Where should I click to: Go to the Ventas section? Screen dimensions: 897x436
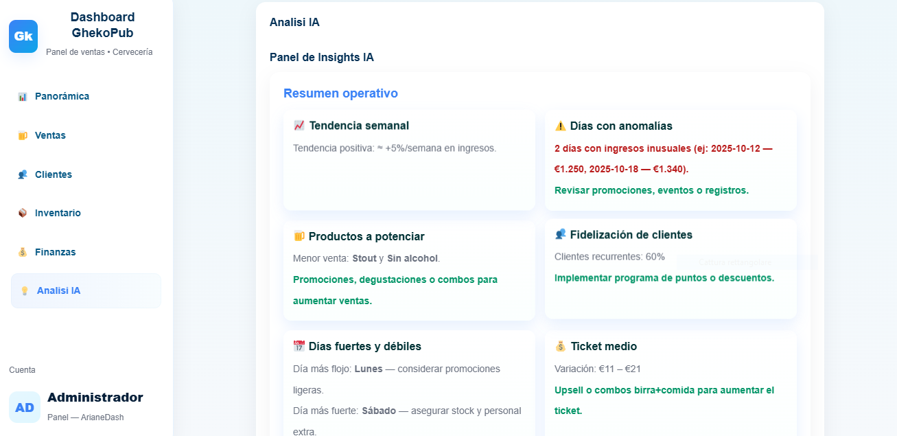50,136
